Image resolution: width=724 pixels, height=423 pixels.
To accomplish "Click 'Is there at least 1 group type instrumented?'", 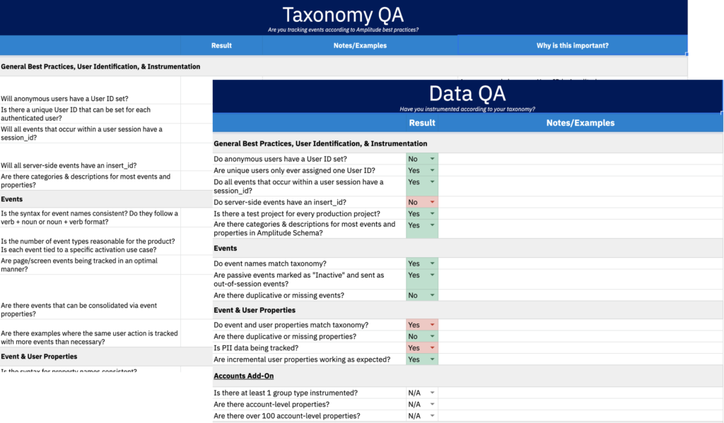I will (x=286, y=393).
